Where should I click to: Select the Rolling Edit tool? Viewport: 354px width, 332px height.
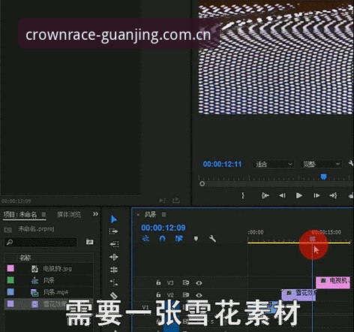[114, 270]
